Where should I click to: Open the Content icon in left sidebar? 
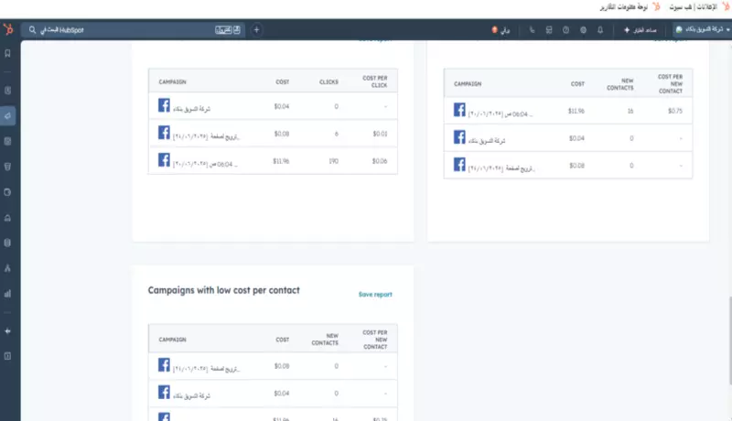point(7,142)
